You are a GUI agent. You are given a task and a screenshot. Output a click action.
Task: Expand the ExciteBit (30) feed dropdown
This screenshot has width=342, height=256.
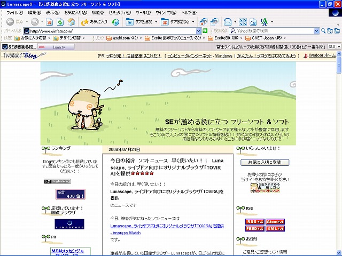242,38
